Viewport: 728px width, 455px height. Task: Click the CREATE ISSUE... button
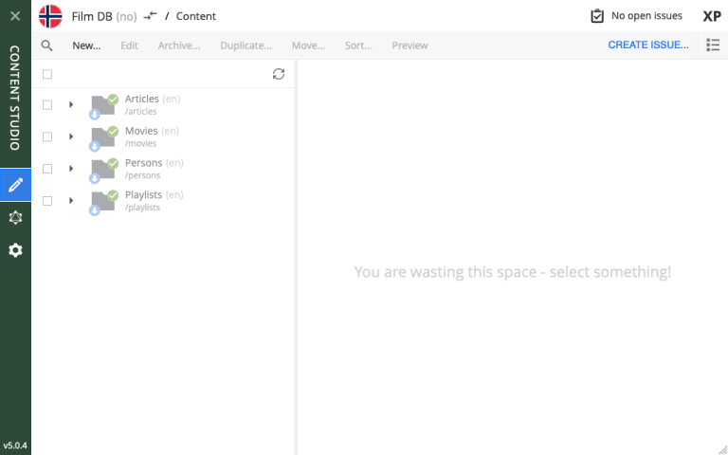coord(648,45)
